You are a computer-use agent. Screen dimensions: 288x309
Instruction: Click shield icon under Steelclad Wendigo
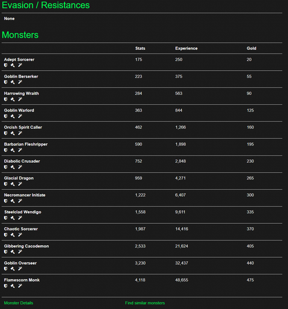(6, 218)
